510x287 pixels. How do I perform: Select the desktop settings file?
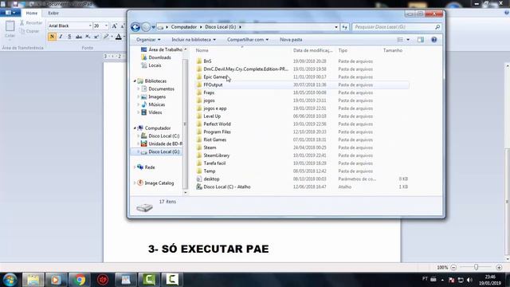point(211,179)
